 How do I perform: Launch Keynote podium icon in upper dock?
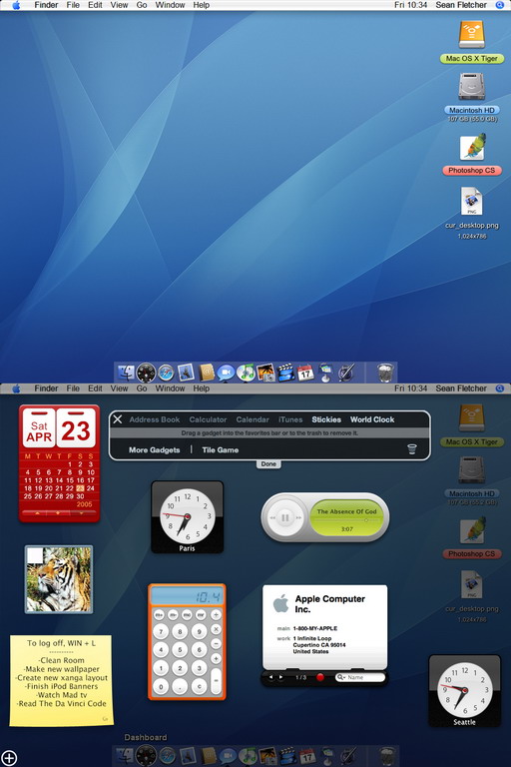coord(325,373)
